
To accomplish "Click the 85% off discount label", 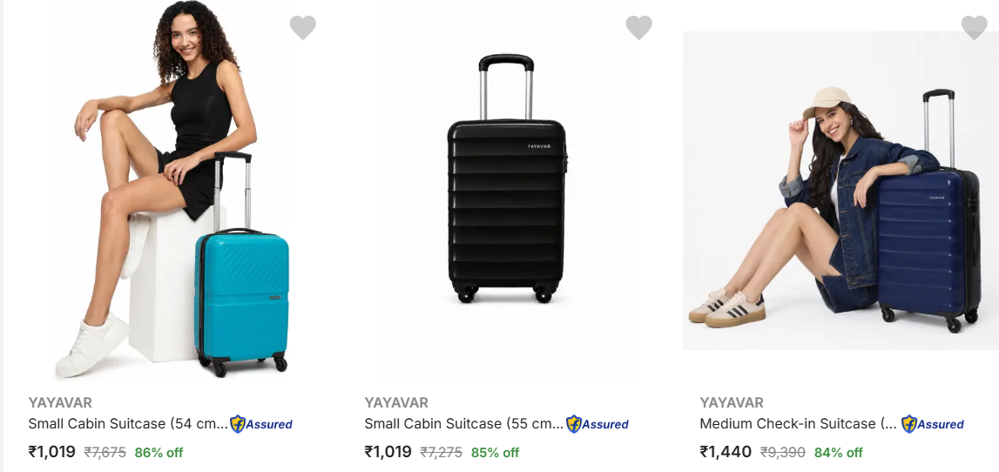I will pos(495,453).
